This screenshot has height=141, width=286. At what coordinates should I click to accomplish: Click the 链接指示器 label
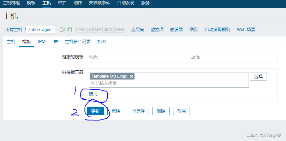click(73, 72)
